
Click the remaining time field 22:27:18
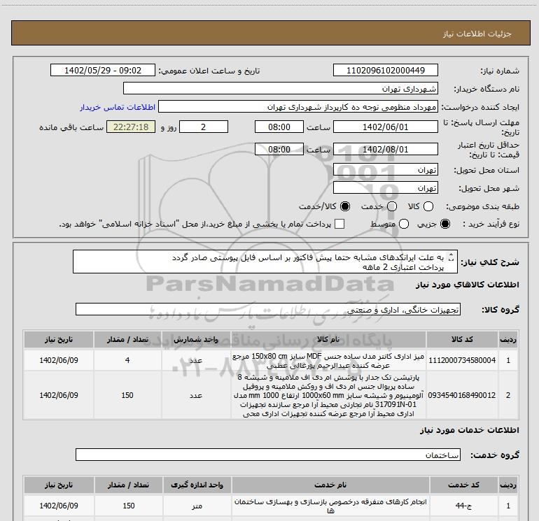[131, 127]
